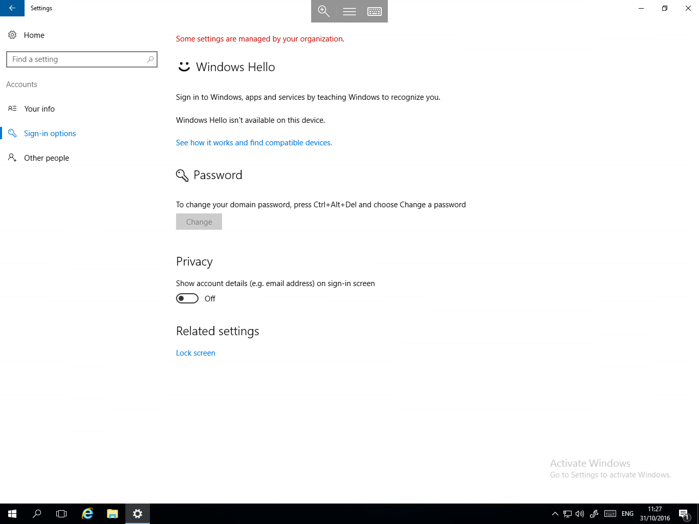The width and height of the screenshot is (699, 524).
Task: Open the Windows Start menu
Action: (x=12, y=514)
